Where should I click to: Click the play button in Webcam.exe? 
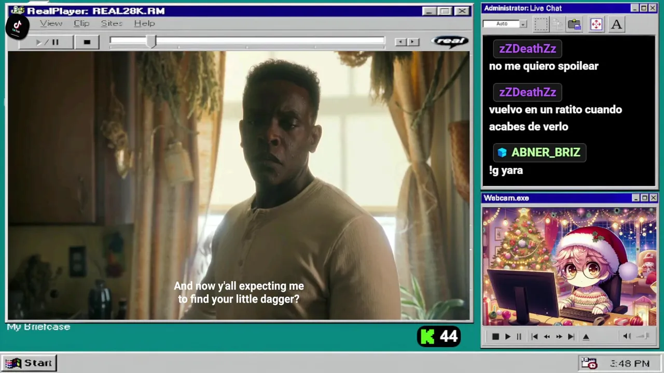click(x=507, y=337)
